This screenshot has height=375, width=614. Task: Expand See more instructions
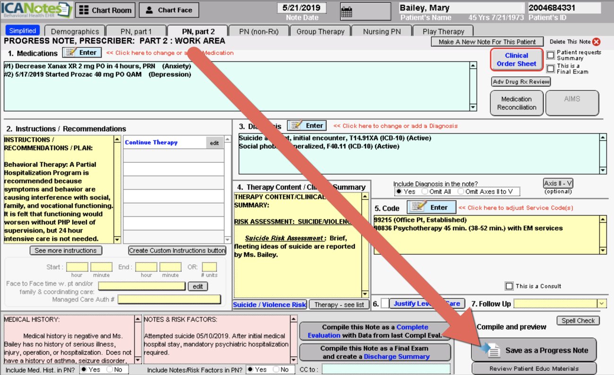coord(66,250)
